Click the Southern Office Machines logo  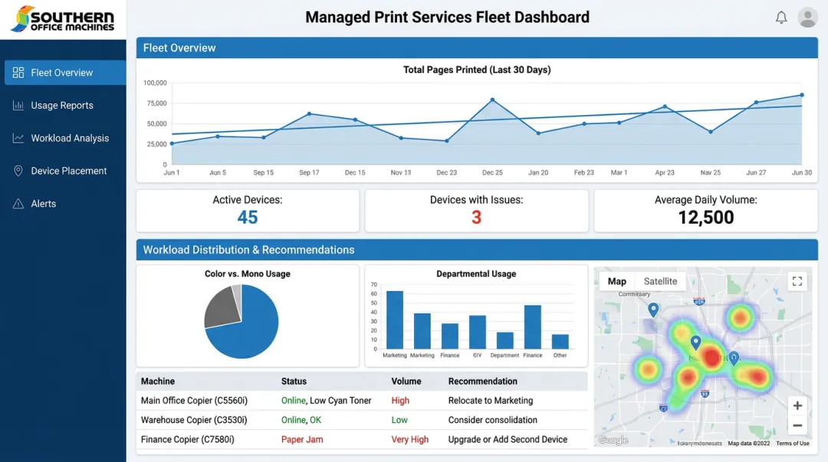(62, 19)
